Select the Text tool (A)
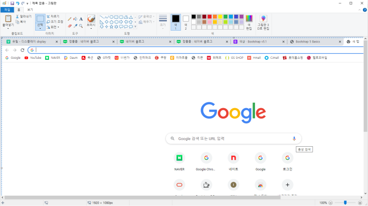Screen dimensions: 368x206 tap(81, 19)
